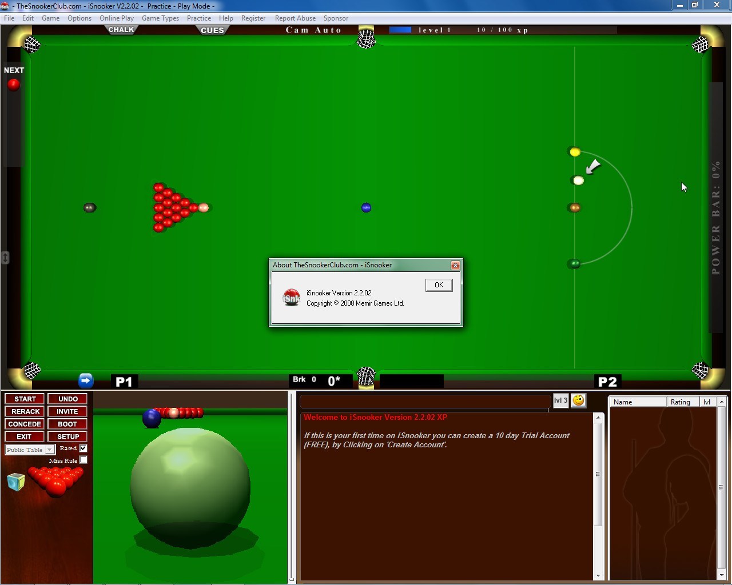Open the Game menu
Screen dimensions: 732x585
coord(50,18)
